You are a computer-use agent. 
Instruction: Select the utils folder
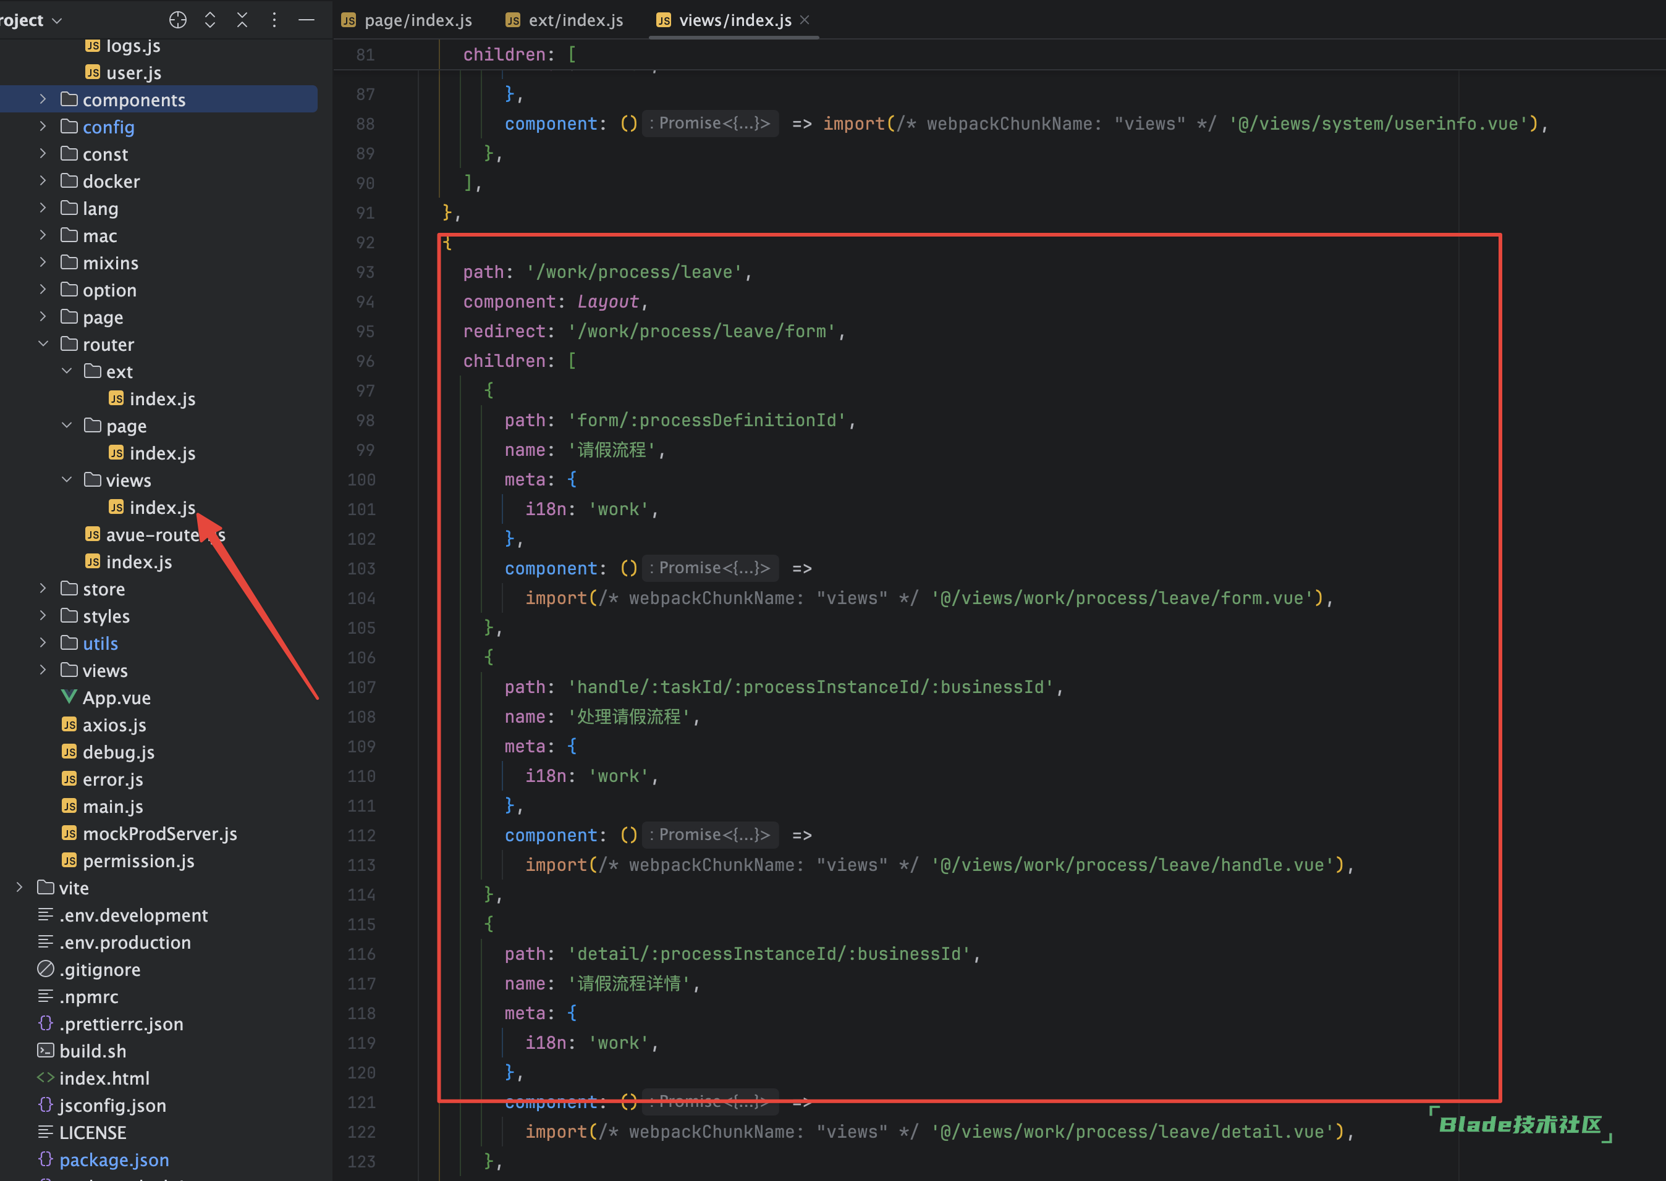[x=90, y=643]
